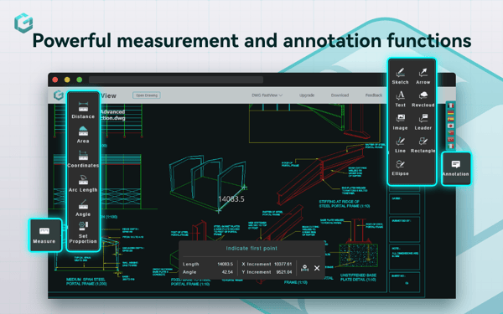This screenshot has width=503, height=314.
Task: Click the green maximize window dot
Action: (80, 80)
